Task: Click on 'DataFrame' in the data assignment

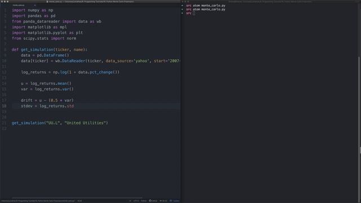Action: [x=54, y=55]
